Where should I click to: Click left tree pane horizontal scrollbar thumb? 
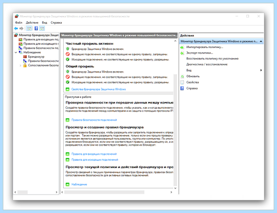[x=23, y=192]
